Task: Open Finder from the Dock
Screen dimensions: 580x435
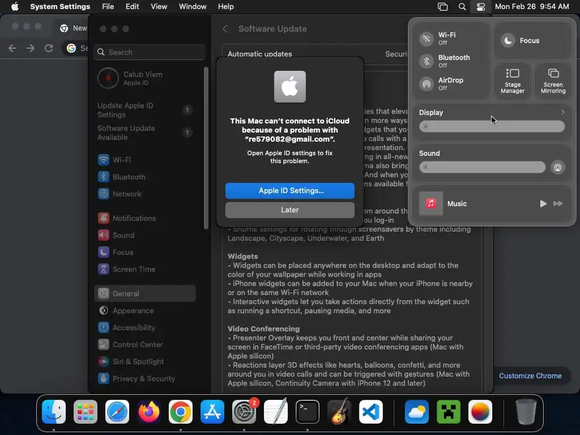Action: pos(54,412)
